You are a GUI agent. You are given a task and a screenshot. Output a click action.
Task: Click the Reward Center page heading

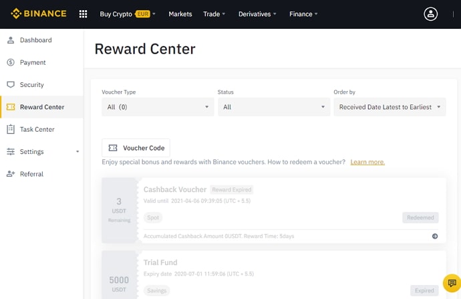pos(145,49)
